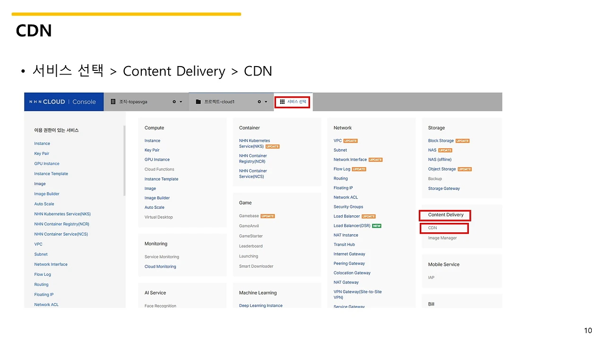Open NAS (offline) in Storage
Image resolution: width=605 pixels, height=340 pixels.
[440, 160]
